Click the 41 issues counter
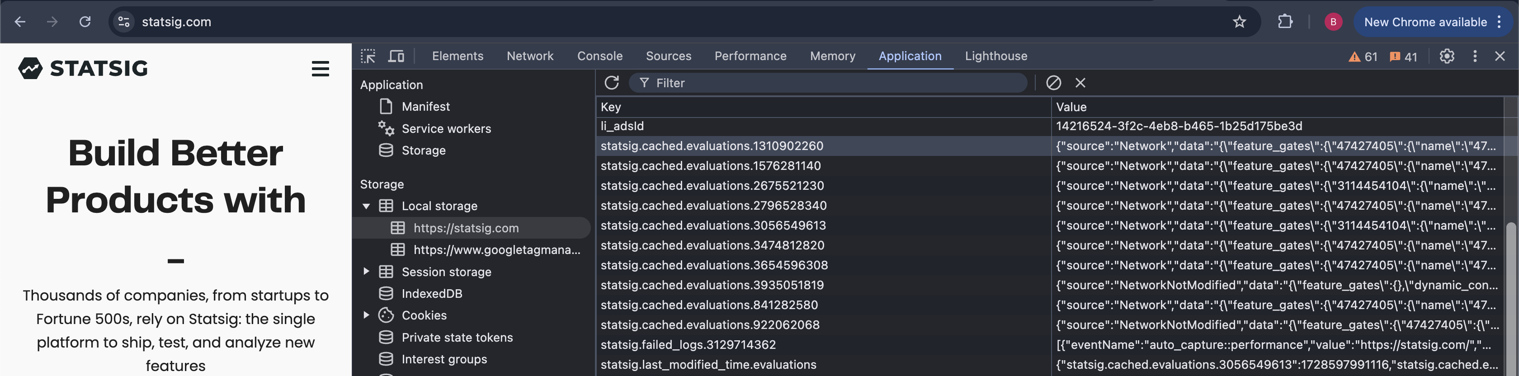Viewport: 1519px width, 376px height. coord(1403,56)
